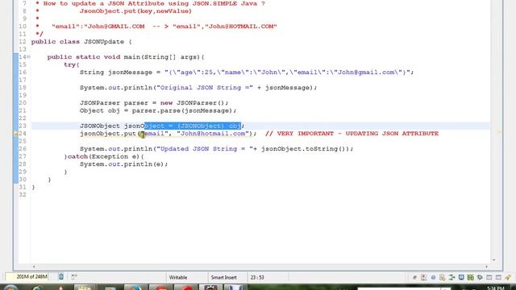The width and height of the screenshot is (516, 290).
Task: Click the Writable status bar entry
Action: tap(178, 277)
